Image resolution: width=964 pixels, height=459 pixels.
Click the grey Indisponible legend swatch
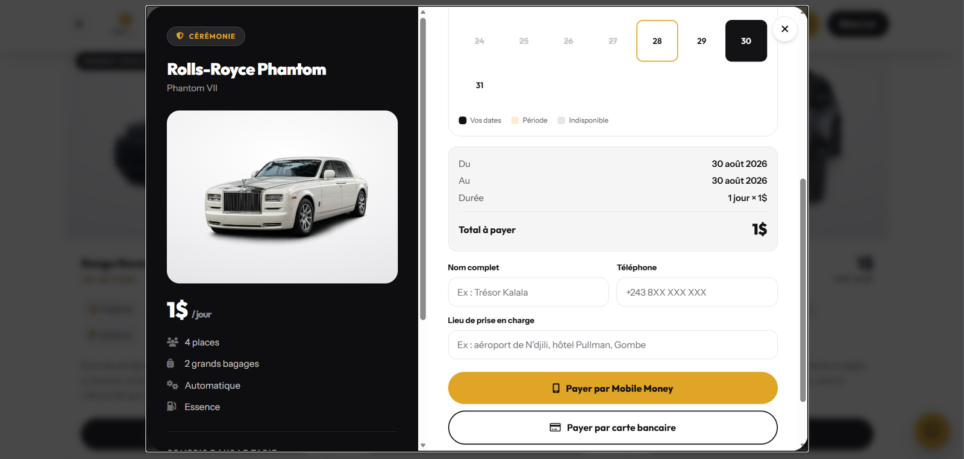click(562, 120)
